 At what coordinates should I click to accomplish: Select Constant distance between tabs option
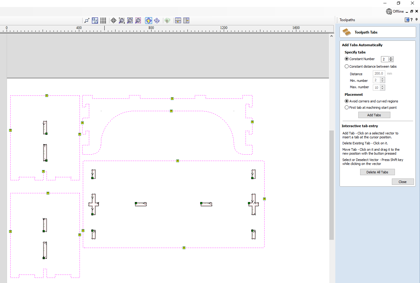click(347, 66)
